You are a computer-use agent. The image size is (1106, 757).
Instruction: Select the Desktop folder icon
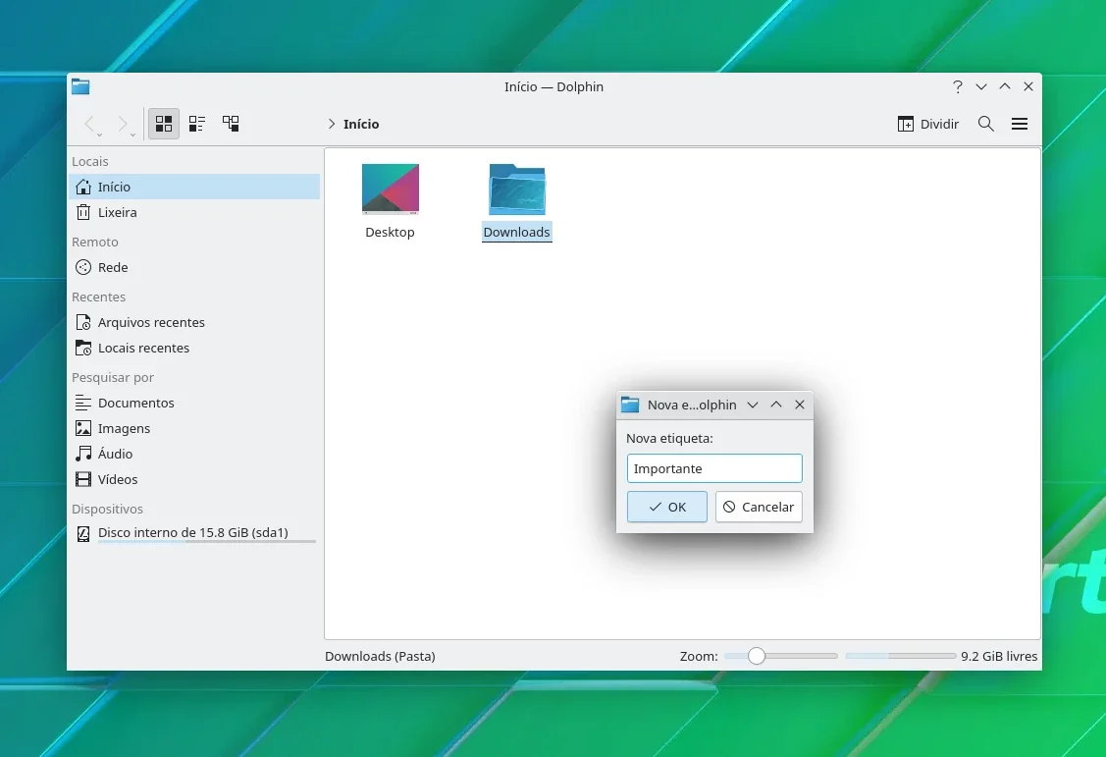390,189
